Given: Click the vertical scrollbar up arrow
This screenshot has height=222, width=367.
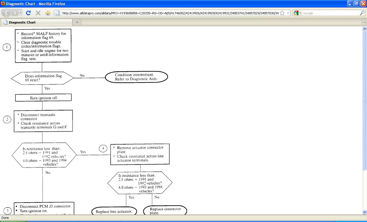Looking at the screenshot, I should [365, 29].
